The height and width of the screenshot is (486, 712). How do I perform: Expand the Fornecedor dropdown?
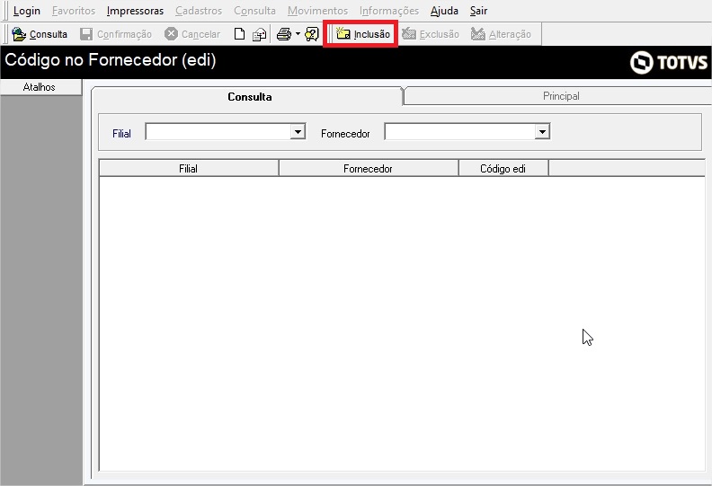tap(542, 132)
